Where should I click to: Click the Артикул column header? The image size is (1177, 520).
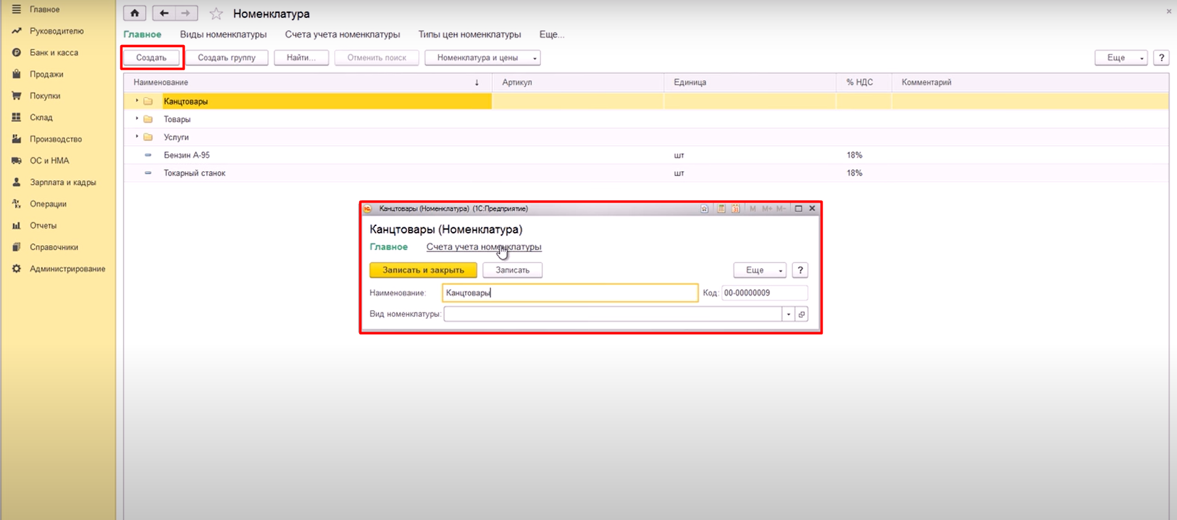click(578, 82)
